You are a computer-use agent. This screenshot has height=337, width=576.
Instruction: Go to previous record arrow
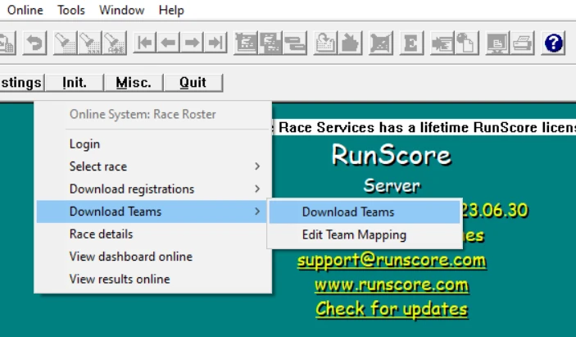click(168, 43)
